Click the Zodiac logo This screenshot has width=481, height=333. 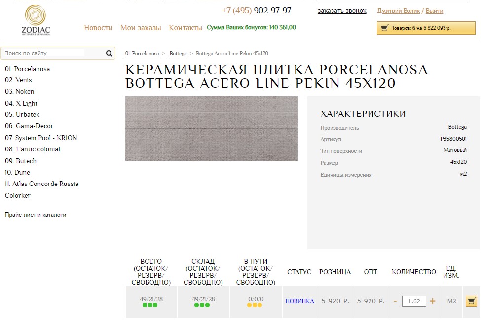point(36,20)
